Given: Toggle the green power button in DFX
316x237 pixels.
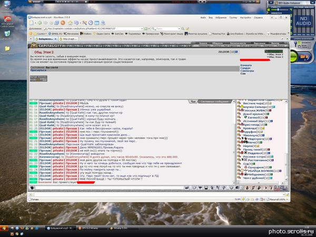Looking at the screenshot, I should click(293, 57).
